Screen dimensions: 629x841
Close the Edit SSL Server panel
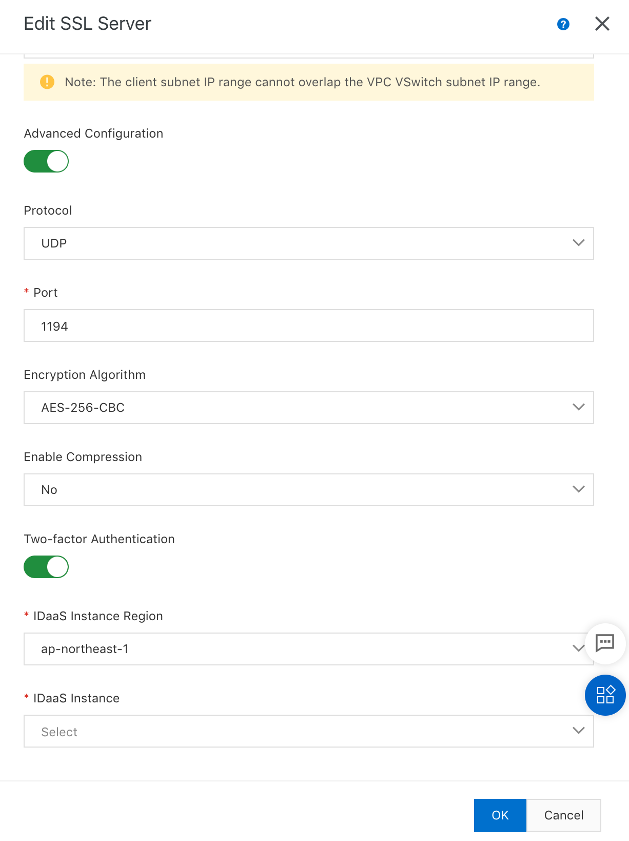pyautogui.click(x=602, y=24)
